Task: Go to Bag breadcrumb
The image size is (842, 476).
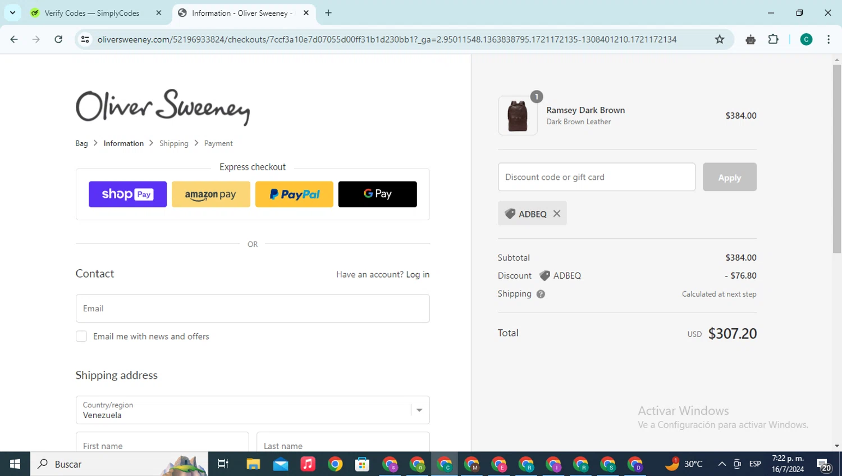Action: pyautogui.click(x=82, y=143)
